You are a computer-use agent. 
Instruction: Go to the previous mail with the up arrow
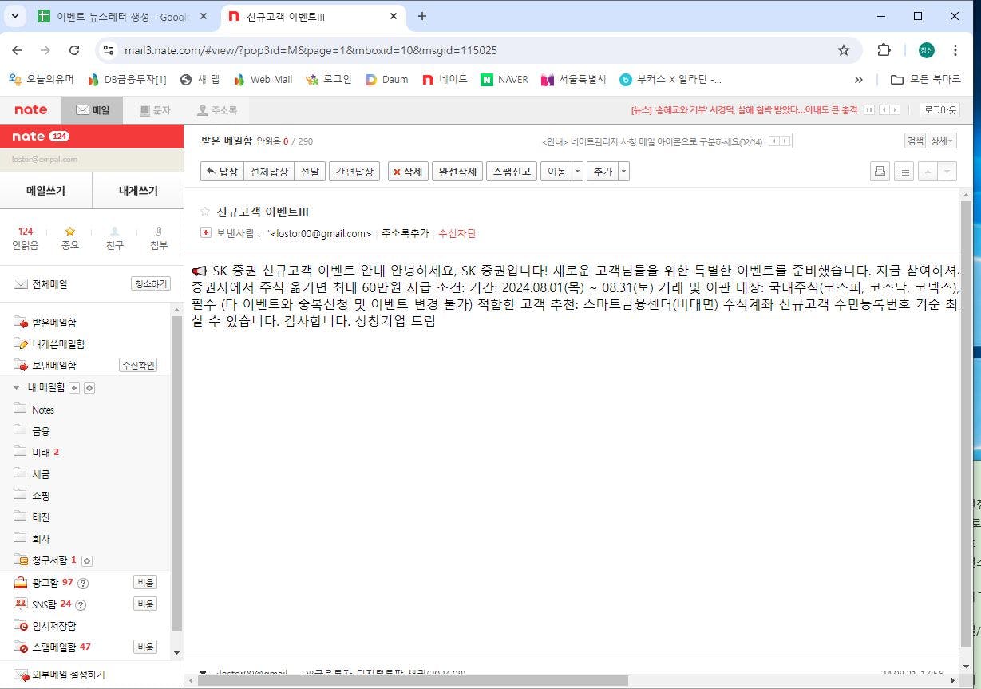[x=927, y=171]
